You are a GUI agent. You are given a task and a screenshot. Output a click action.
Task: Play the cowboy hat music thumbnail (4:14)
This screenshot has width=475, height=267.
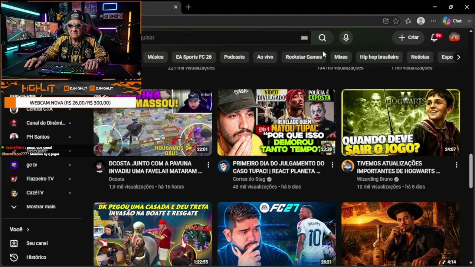point(400,234)
